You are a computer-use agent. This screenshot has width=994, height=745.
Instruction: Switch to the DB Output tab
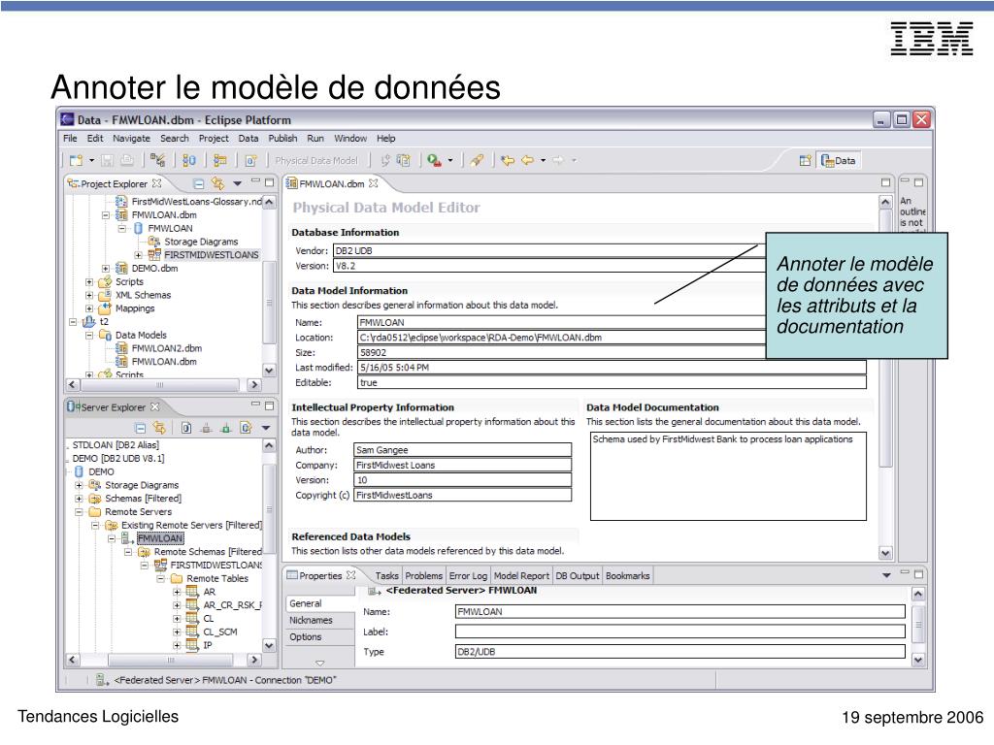pyautogui.click(x=577, y=576)
